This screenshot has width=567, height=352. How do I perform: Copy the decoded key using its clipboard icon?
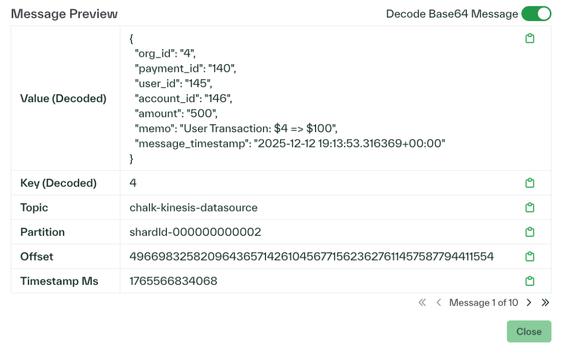pyautogui.click(x=530, y=183)
